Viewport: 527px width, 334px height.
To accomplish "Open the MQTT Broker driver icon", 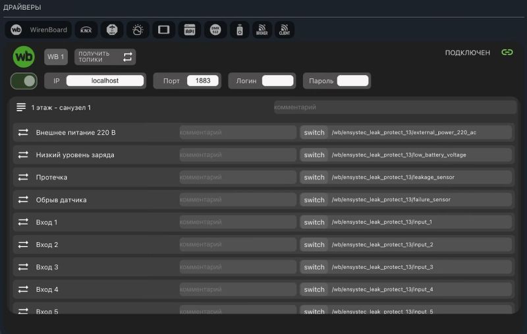I will click(x=262, y=30).
